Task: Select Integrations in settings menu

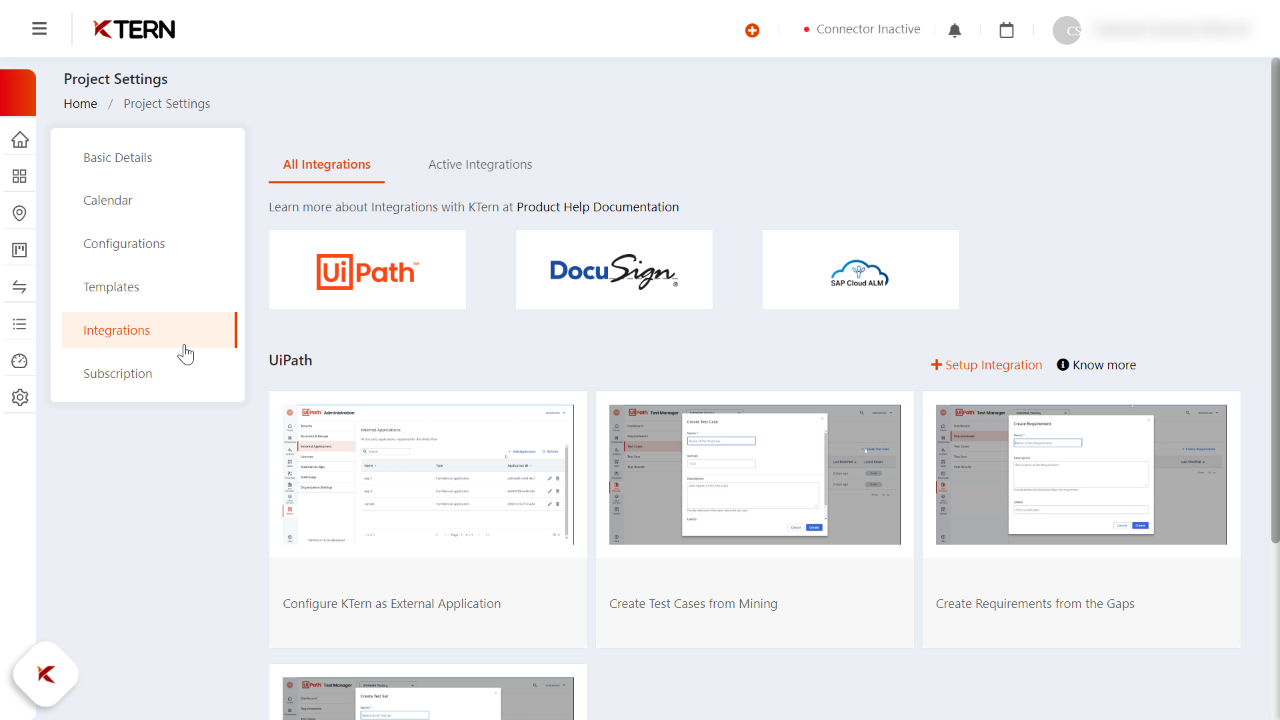Action: (x=149, y=330)
